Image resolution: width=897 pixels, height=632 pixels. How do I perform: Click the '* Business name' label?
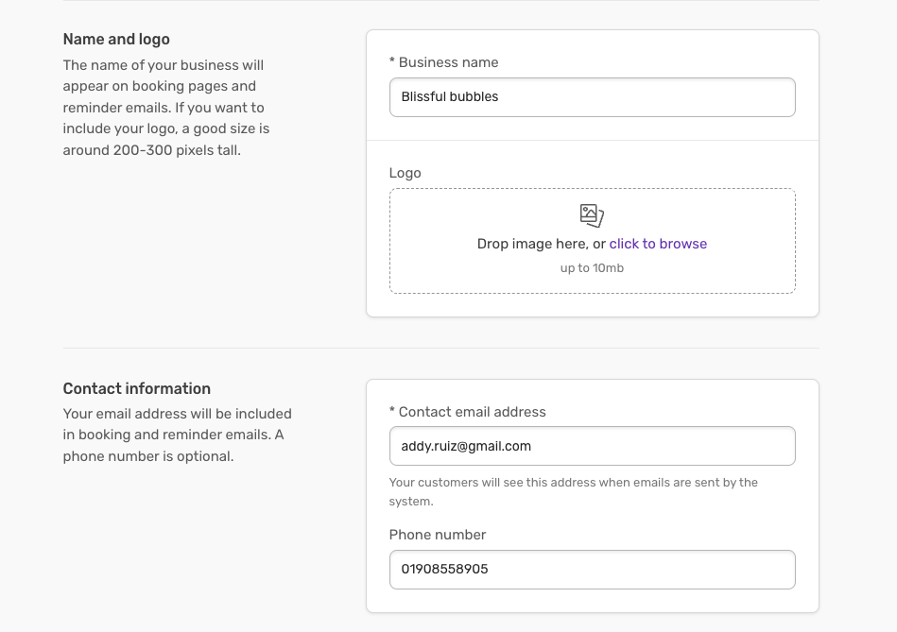(x=443, y=62)
